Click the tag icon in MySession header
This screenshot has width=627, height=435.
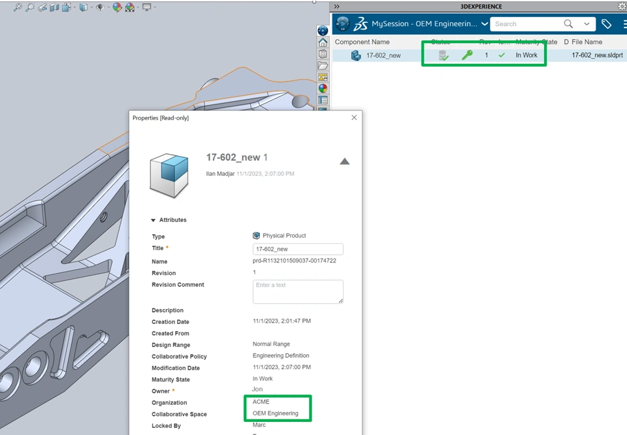(606, 24)
